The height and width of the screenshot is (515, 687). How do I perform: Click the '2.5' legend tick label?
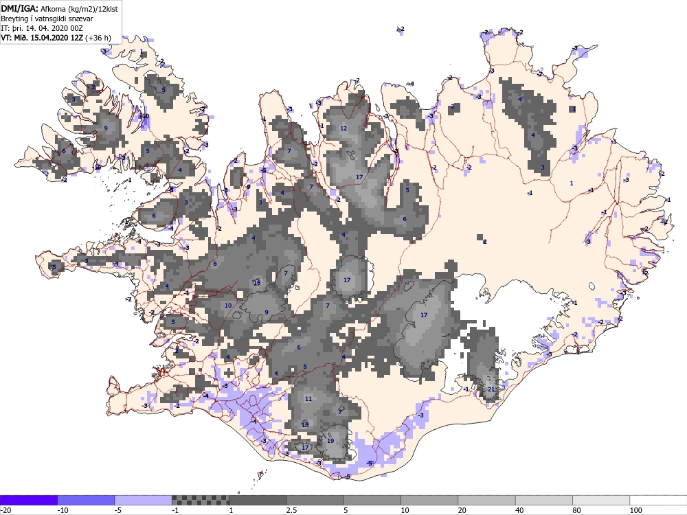(291, 510)
